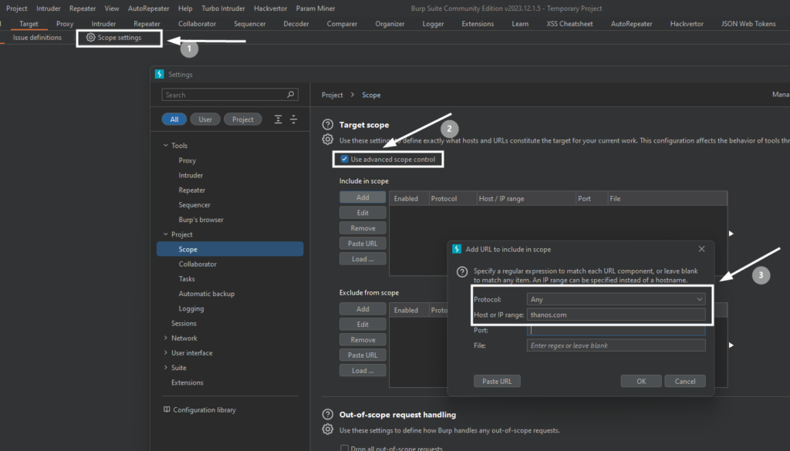Click the File regex input field
Viewport: 790px width, 451px height.
tap(616, 345)
